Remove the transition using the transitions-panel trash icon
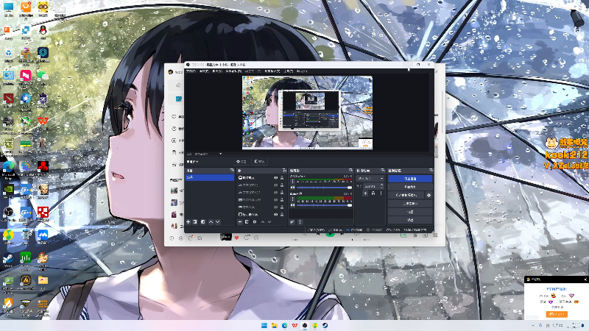The image size is (589, 331). click(x=373, y=193)
